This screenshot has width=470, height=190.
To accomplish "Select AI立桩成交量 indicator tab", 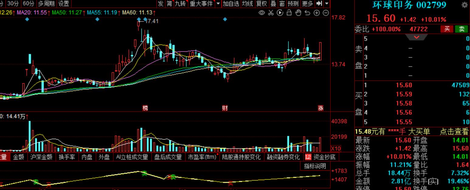I will pyautogui.click(x=132, y=157).
